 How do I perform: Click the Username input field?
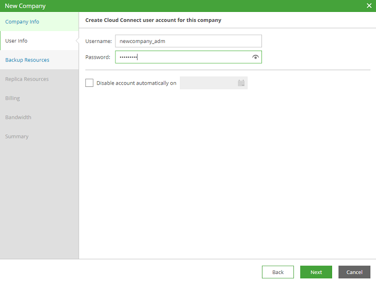(x=188, y=41)
